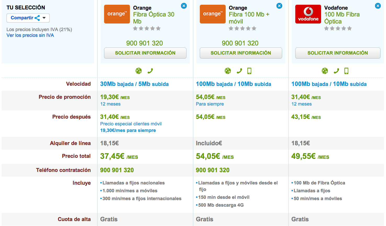386x226 pixels.
Task: Open the Fibra Óptica 30 Mb plan title
Action: (x=154, y=18)
